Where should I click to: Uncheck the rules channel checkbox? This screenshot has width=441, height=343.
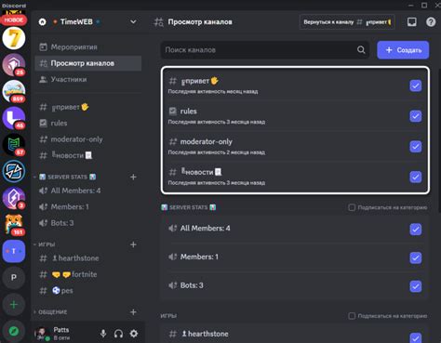[416, 116]
